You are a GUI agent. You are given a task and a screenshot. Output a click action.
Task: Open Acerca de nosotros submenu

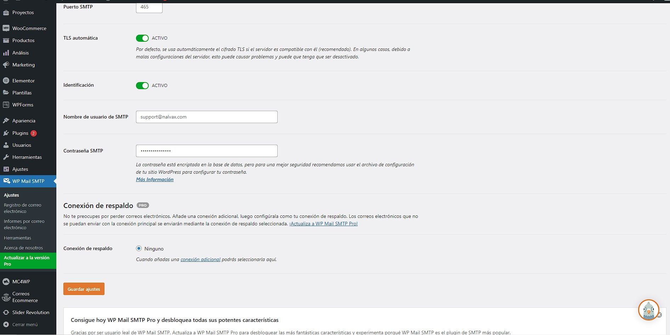pos(23,248)
